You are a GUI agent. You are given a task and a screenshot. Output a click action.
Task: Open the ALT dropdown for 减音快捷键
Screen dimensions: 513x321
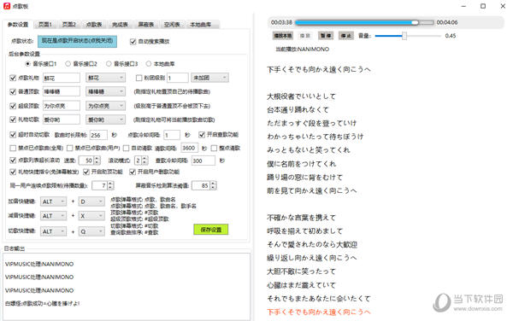click(53, 216)
